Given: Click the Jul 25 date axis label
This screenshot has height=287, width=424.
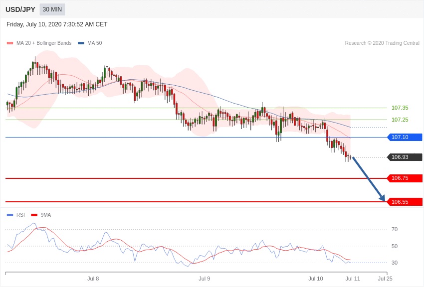Looking at the screenshot, I should tap(385, 279).
